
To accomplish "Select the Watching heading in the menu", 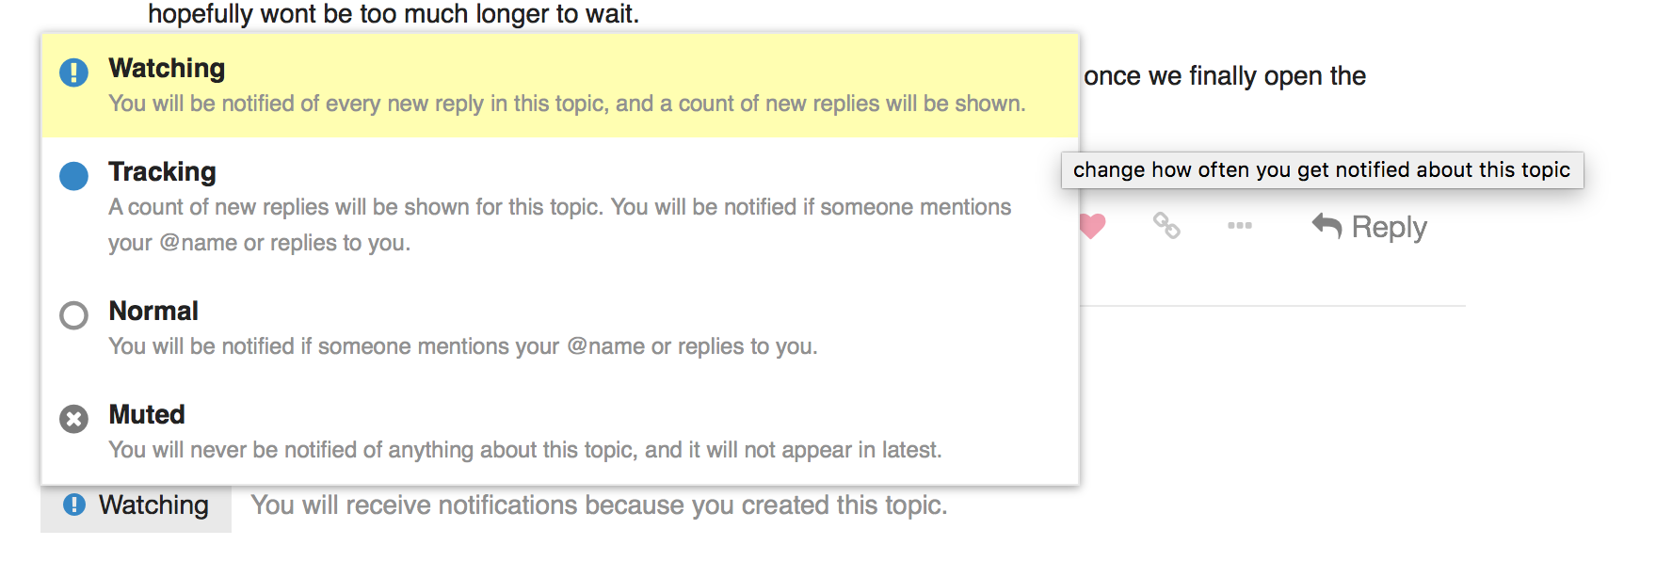I will tap(167, 69).
